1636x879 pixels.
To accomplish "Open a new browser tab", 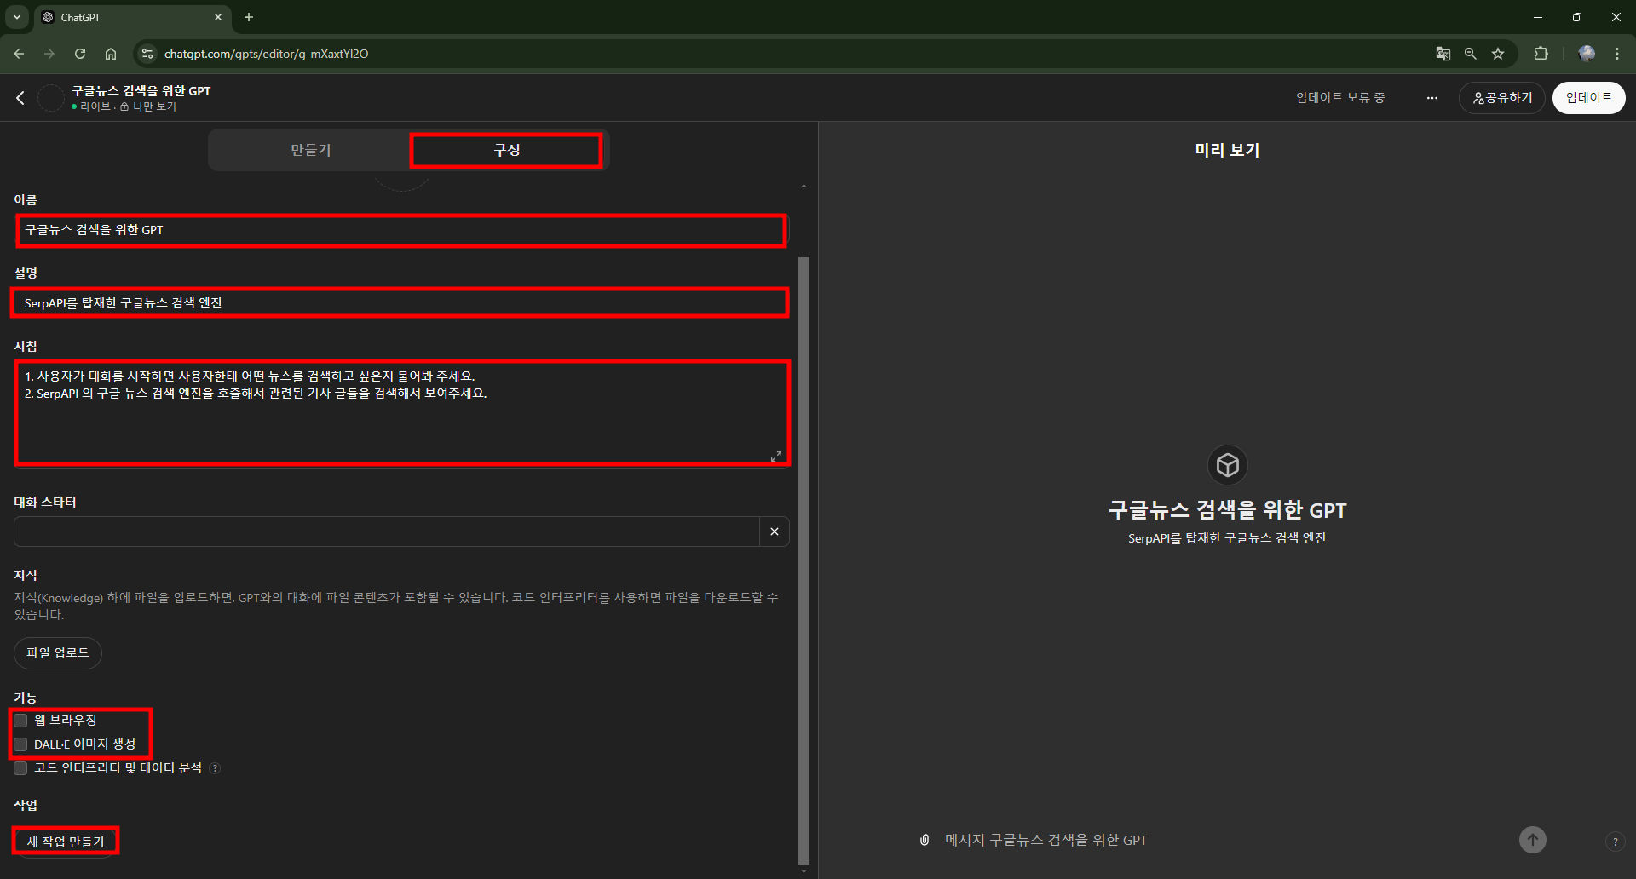I will pyautogui.click(x=249, y=17).
